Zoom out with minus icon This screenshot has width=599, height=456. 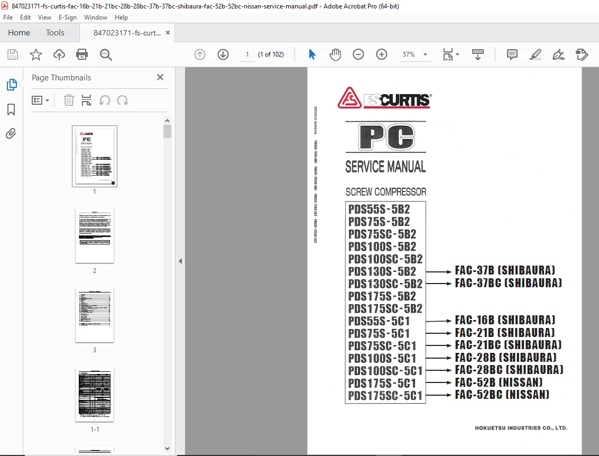point(358,54)
